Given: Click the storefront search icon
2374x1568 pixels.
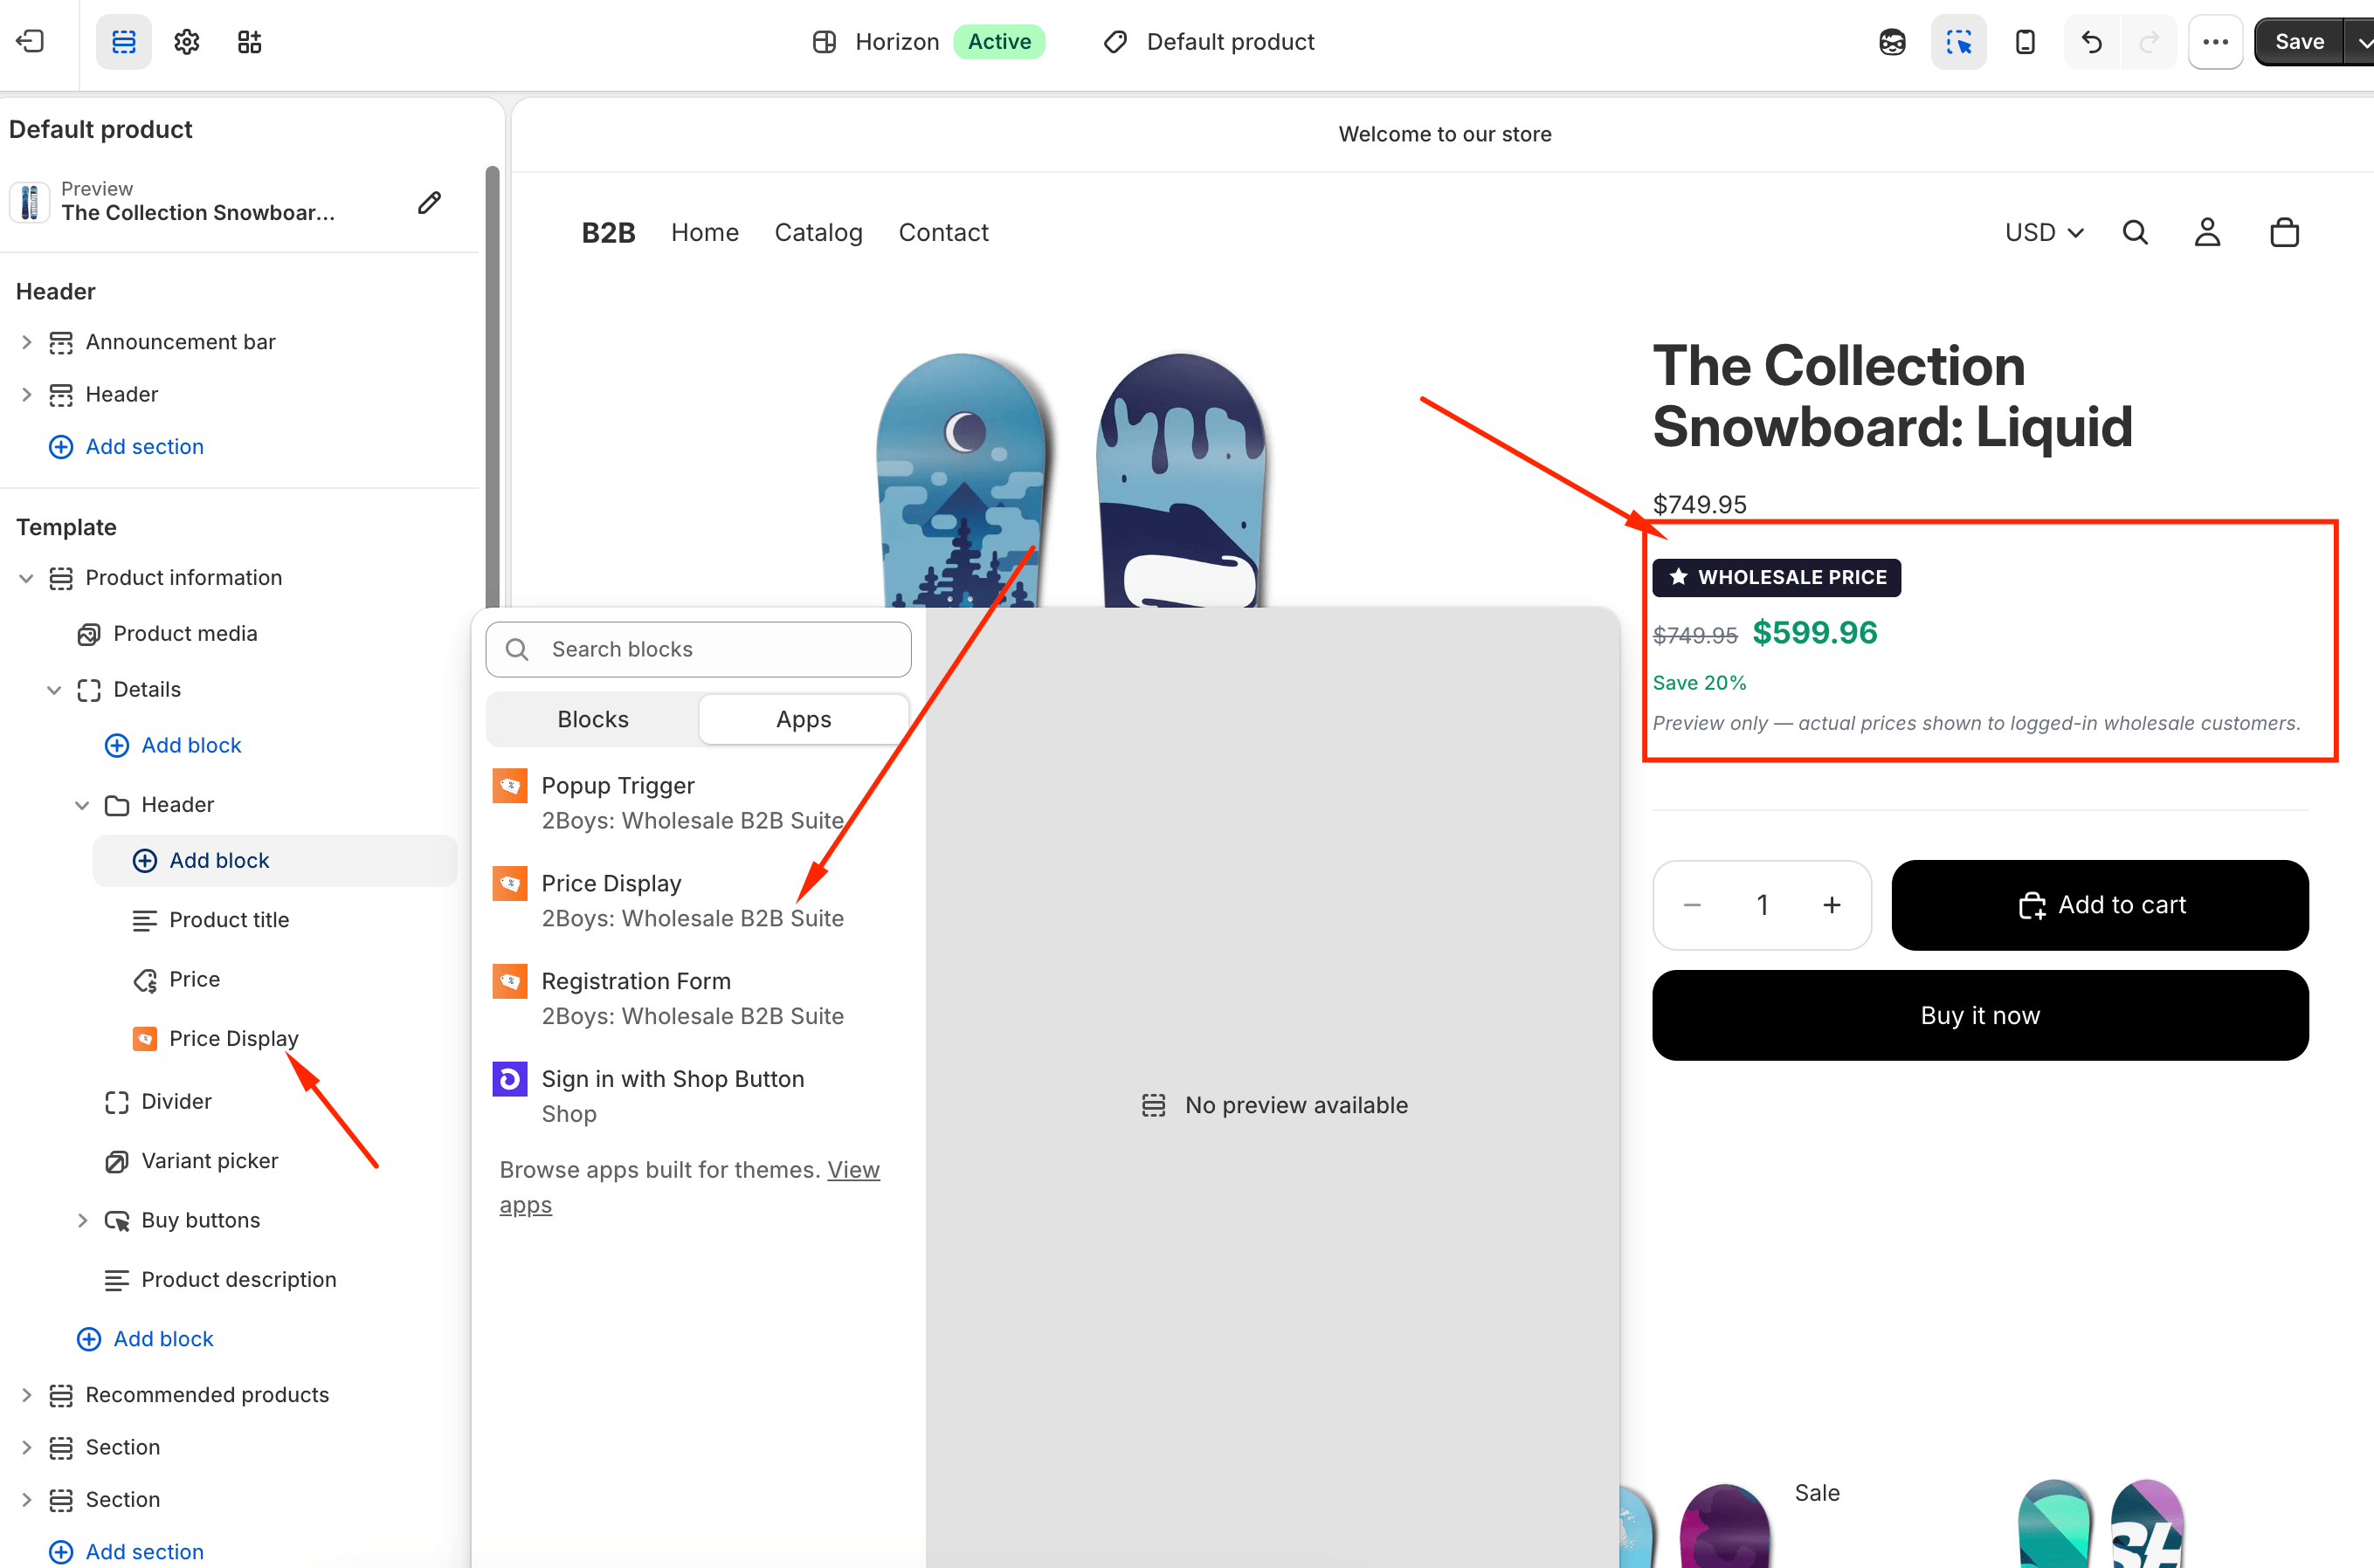Looking at the screenshot, I should click(2135, 233).
